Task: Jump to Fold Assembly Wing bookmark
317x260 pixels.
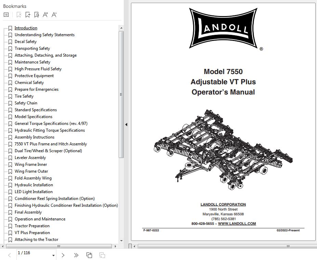Action: tap(33, 178)
